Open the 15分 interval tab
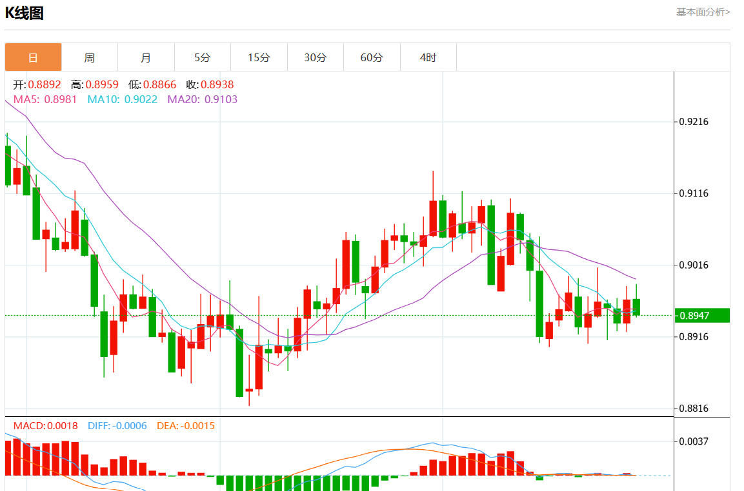This screenshot has width=744, height=491. click(x=259, y=57)
